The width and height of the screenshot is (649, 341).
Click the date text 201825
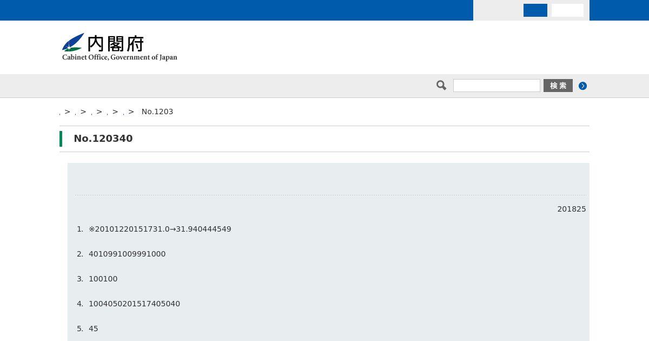572,209
